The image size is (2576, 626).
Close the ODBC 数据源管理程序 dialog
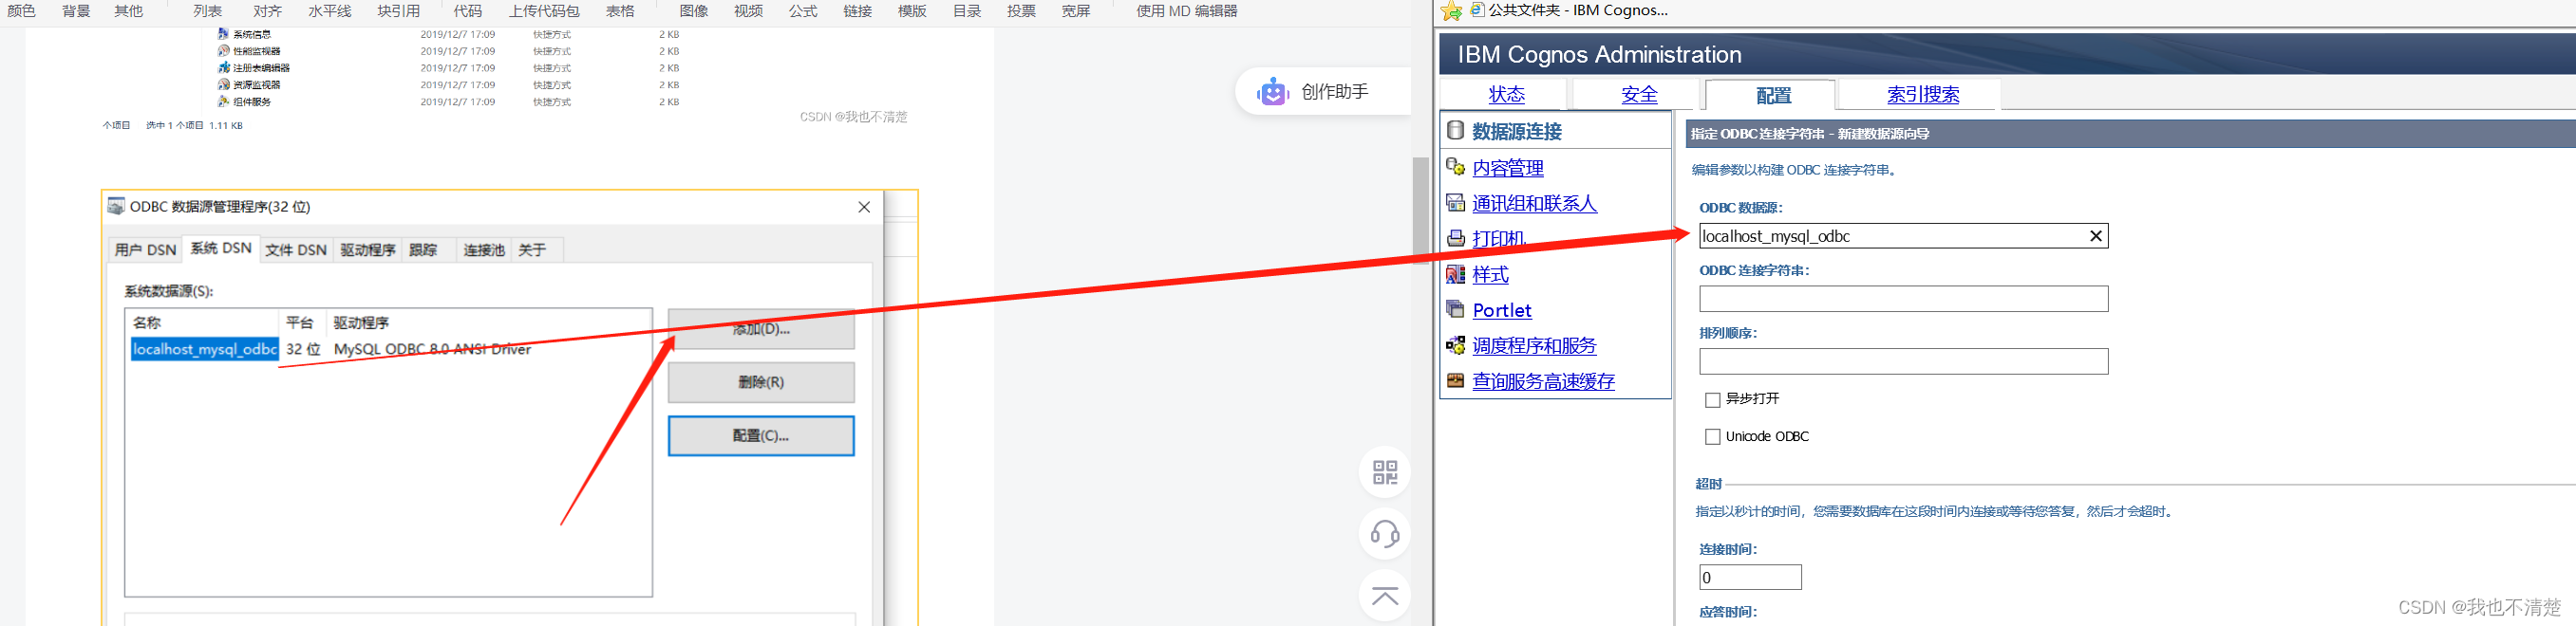[864, 207]
